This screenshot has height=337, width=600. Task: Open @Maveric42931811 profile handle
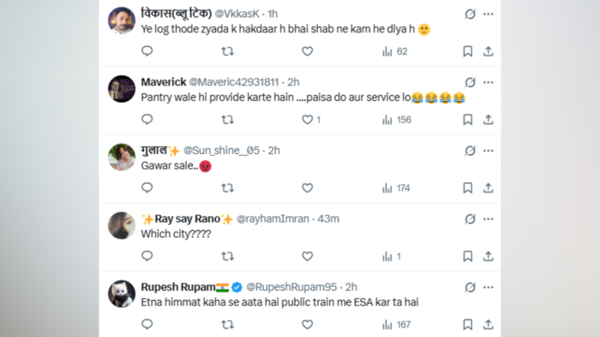[234, 82]
